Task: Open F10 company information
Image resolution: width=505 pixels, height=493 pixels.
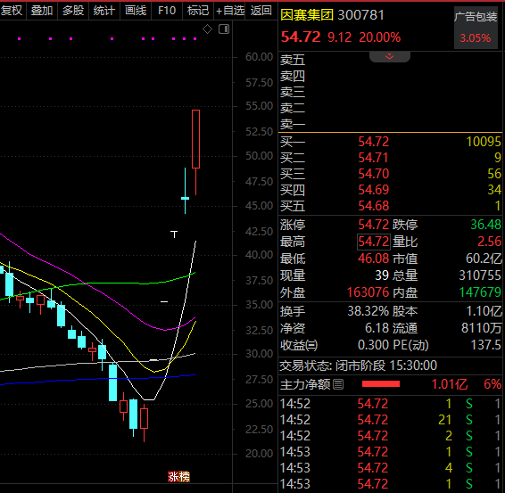Action: coord(167,11)
